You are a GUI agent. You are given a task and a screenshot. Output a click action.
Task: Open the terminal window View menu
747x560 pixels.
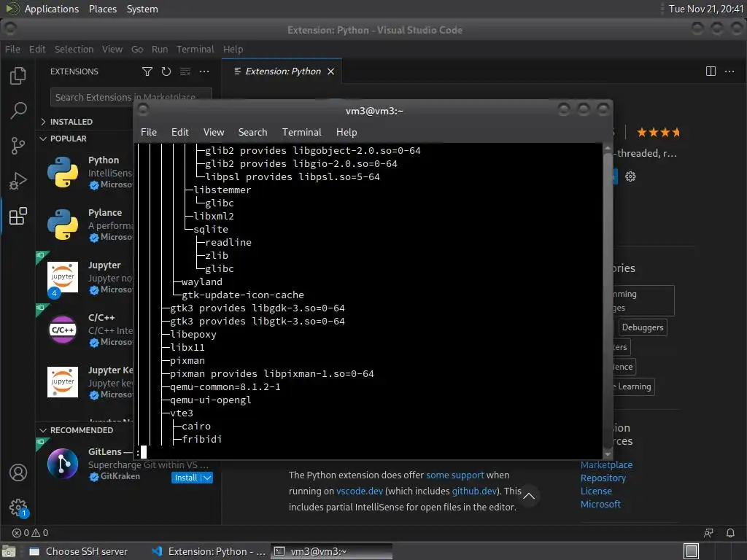(x=214, y=133)
